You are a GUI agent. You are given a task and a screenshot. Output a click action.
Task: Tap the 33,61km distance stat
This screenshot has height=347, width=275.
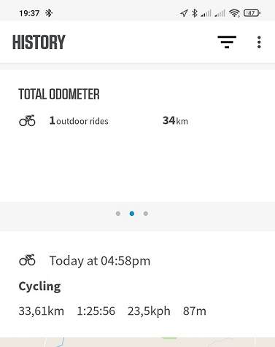pos(42,311)
